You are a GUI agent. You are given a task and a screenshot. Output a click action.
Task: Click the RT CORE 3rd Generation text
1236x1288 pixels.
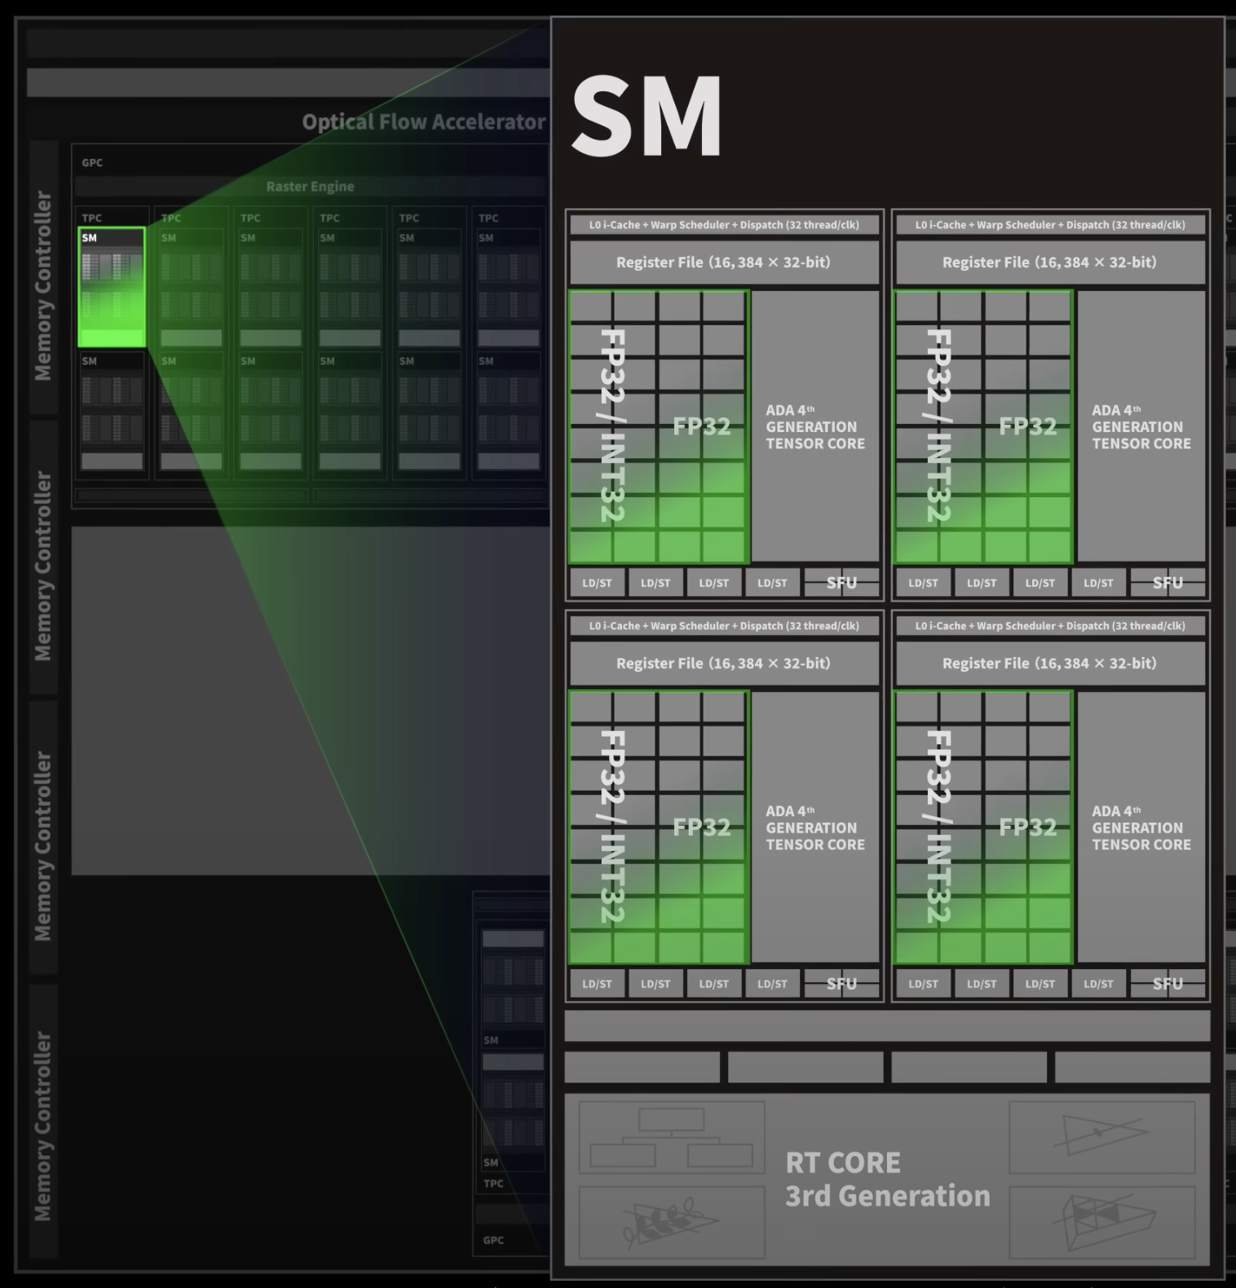coord(886,1179)
